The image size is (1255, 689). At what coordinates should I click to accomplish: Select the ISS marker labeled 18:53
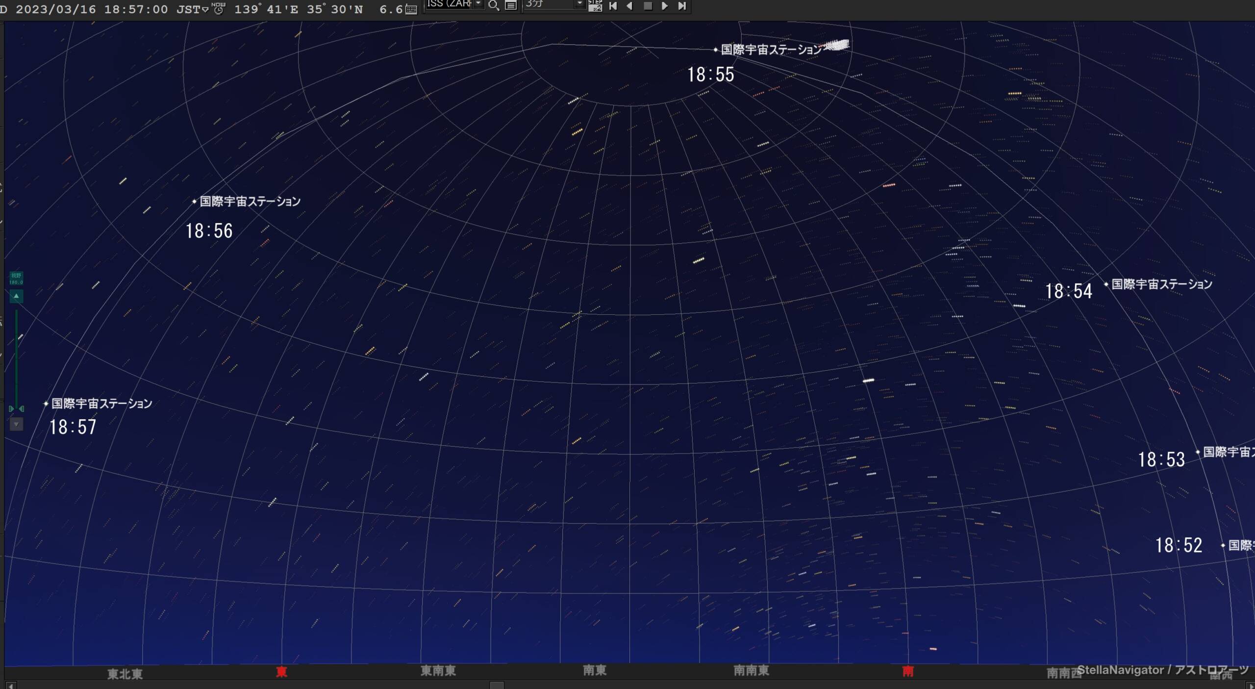pyautogui.click(x=1198, y=452)
